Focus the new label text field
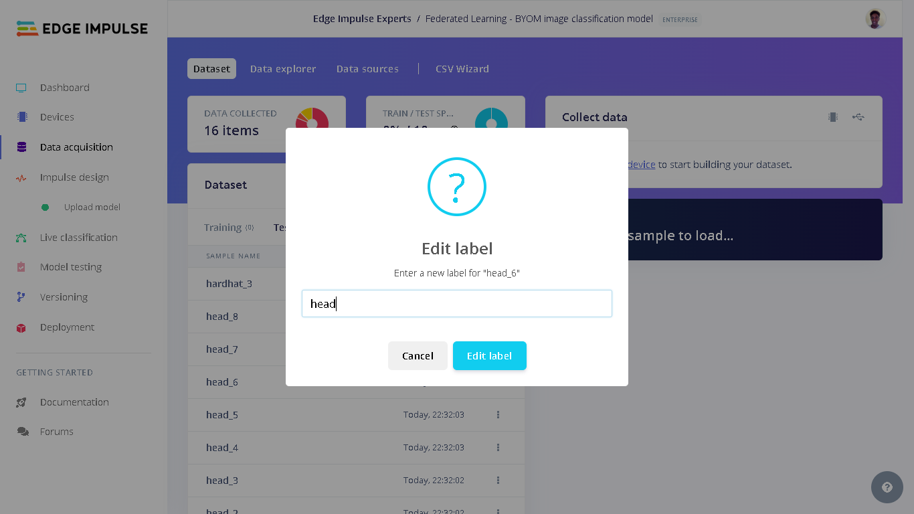The image size is (914, 514). pos(457,304)
